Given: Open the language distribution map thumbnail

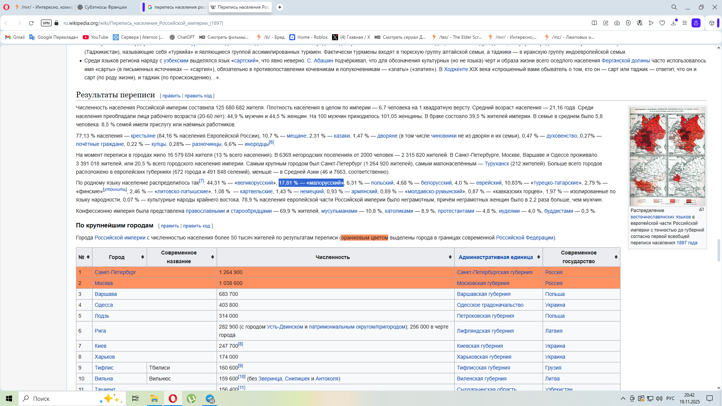Looking at the screenshot, I should (x=667, y=156).
